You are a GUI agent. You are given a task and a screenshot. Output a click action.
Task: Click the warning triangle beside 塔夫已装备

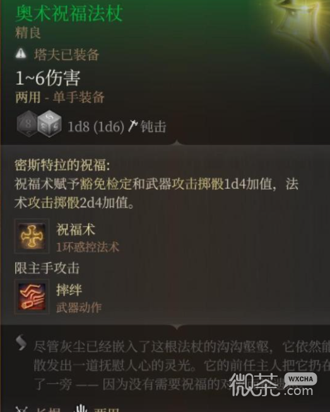(x=21, y=54)
